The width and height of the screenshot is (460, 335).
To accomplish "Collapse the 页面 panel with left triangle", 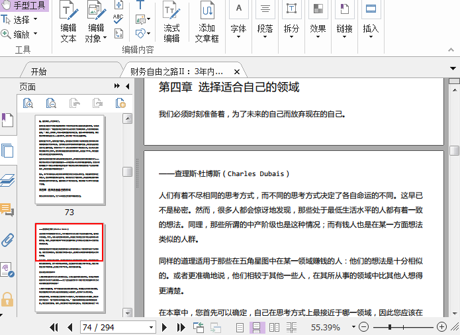I will 127,86.
